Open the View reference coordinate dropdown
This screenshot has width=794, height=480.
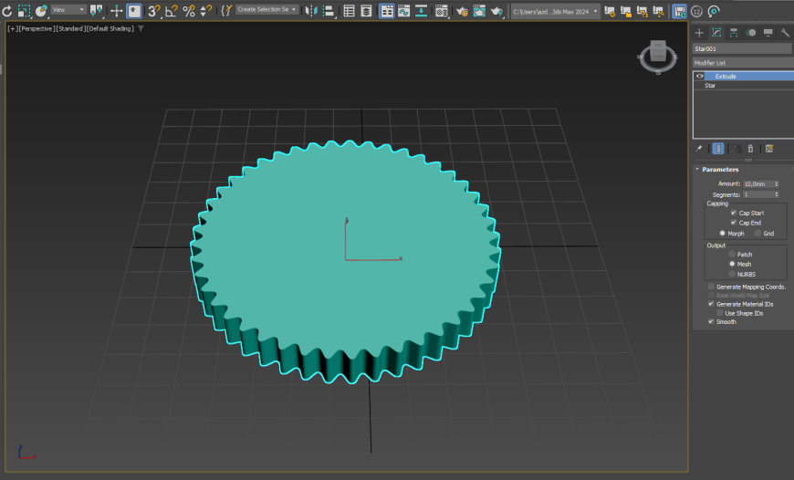(x=68, y=10)
